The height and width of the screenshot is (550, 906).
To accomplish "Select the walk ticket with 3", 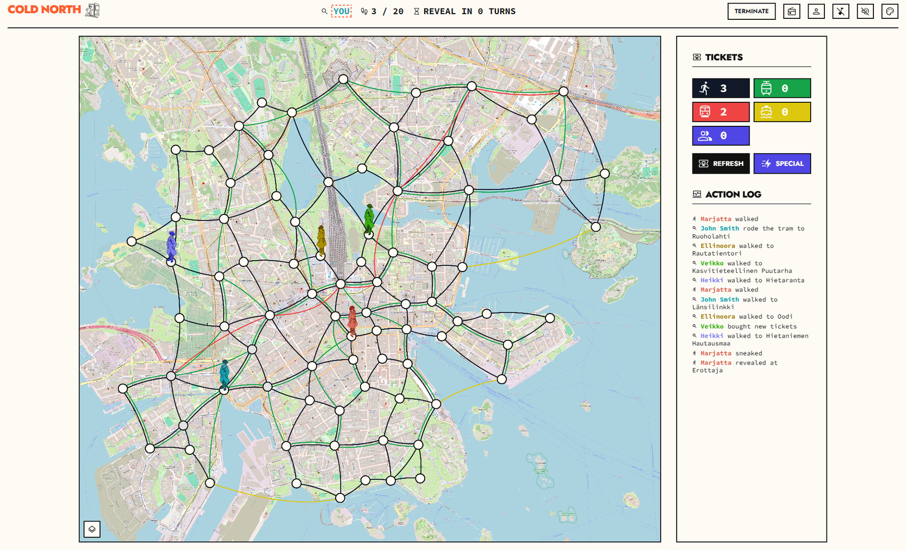I will tap(720, 88).
